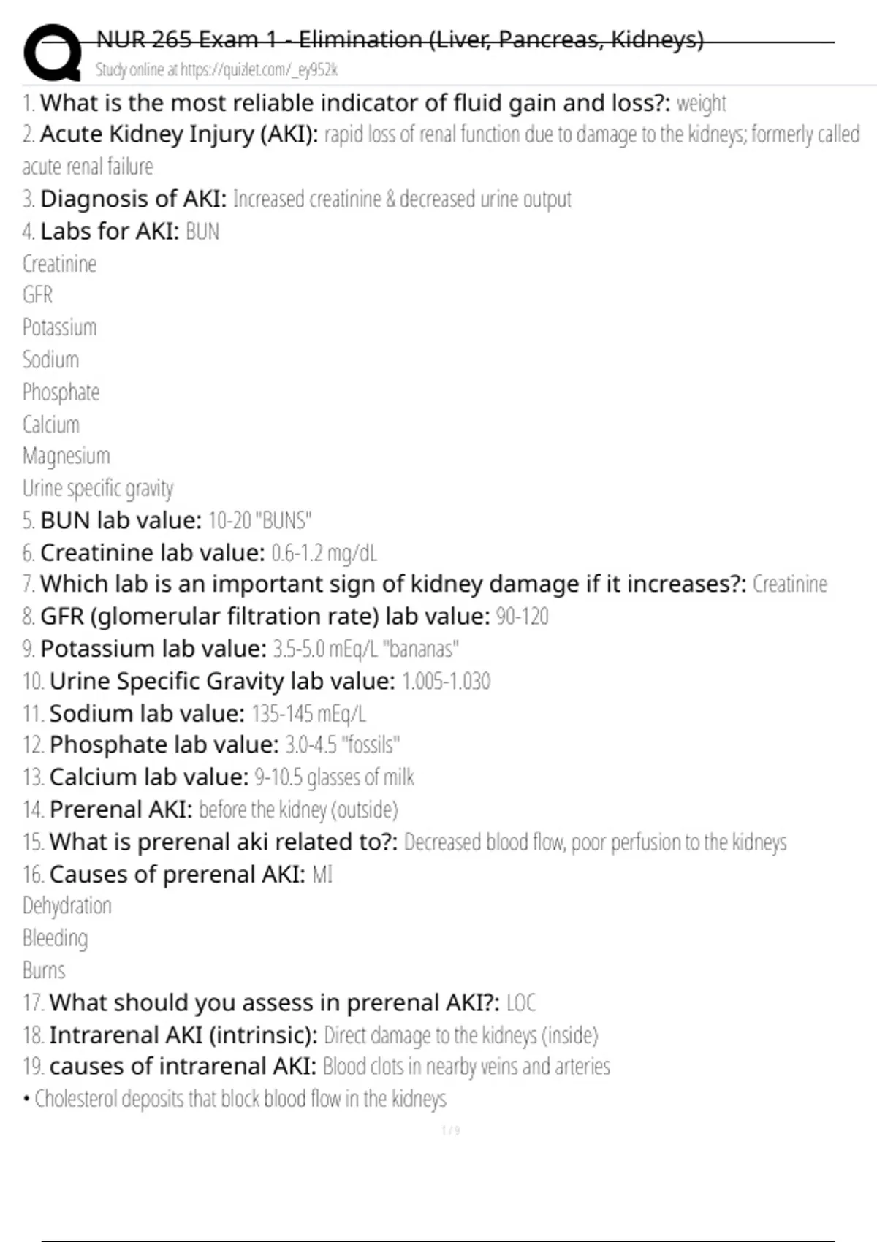Click the 'Calcium lab value' term
Screen dimensions: 877x1242
(149, 777)
